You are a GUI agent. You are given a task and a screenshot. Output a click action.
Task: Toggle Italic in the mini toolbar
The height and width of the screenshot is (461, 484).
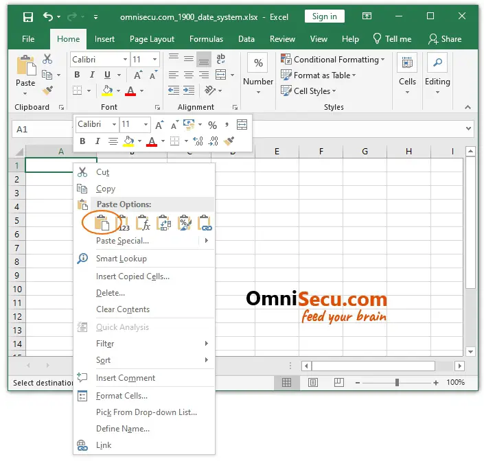[97, 141]
